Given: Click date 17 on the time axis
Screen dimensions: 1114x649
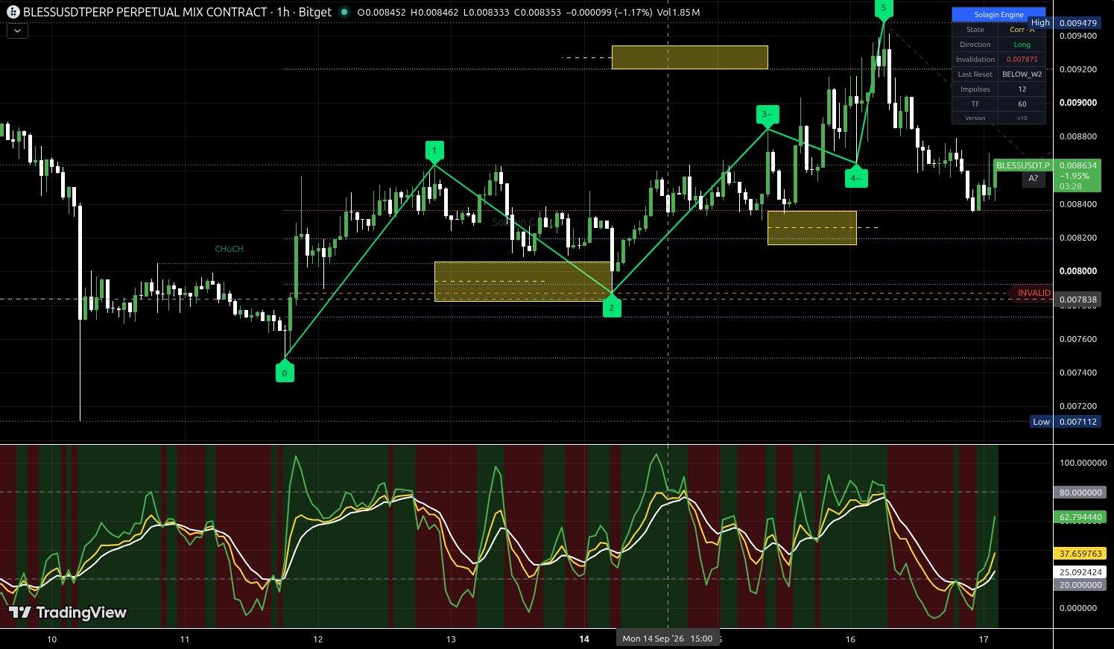Looking at the screenshot, I should coord(984,639).
